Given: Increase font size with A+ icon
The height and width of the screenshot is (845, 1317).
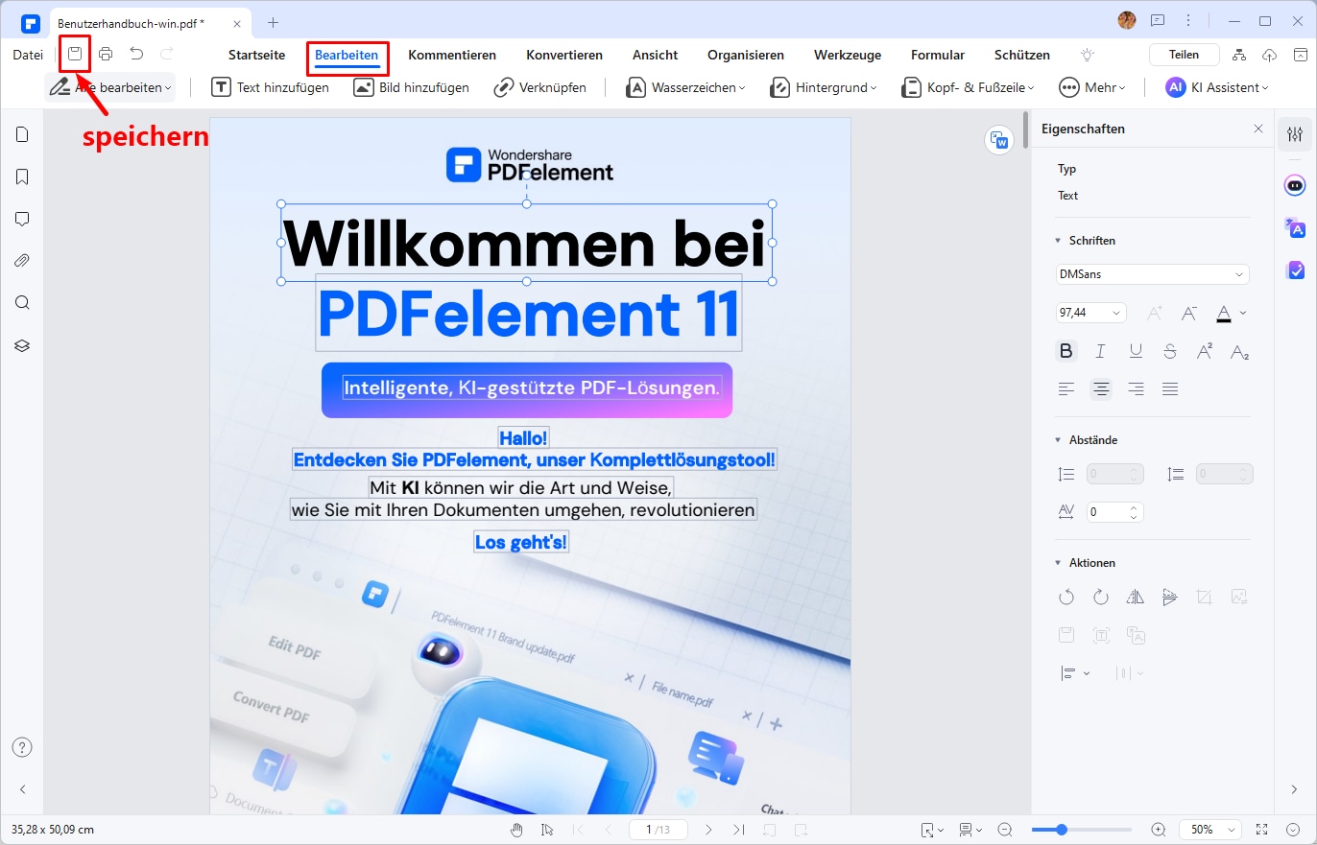Looking at the screenshot, I should (x=1155, y=313).
